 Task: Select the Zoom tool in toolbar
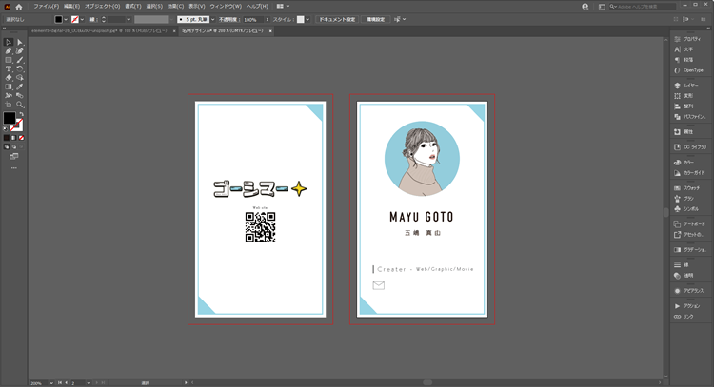(x=20, y=105)
